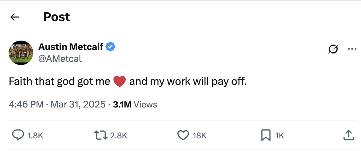The image size is (361, 151).
Task: Open the reply comment icon
Action: coord(18,135)
